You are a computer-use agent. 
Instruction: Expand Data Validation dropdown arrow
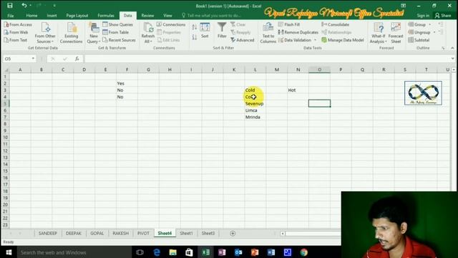point(315,40)
